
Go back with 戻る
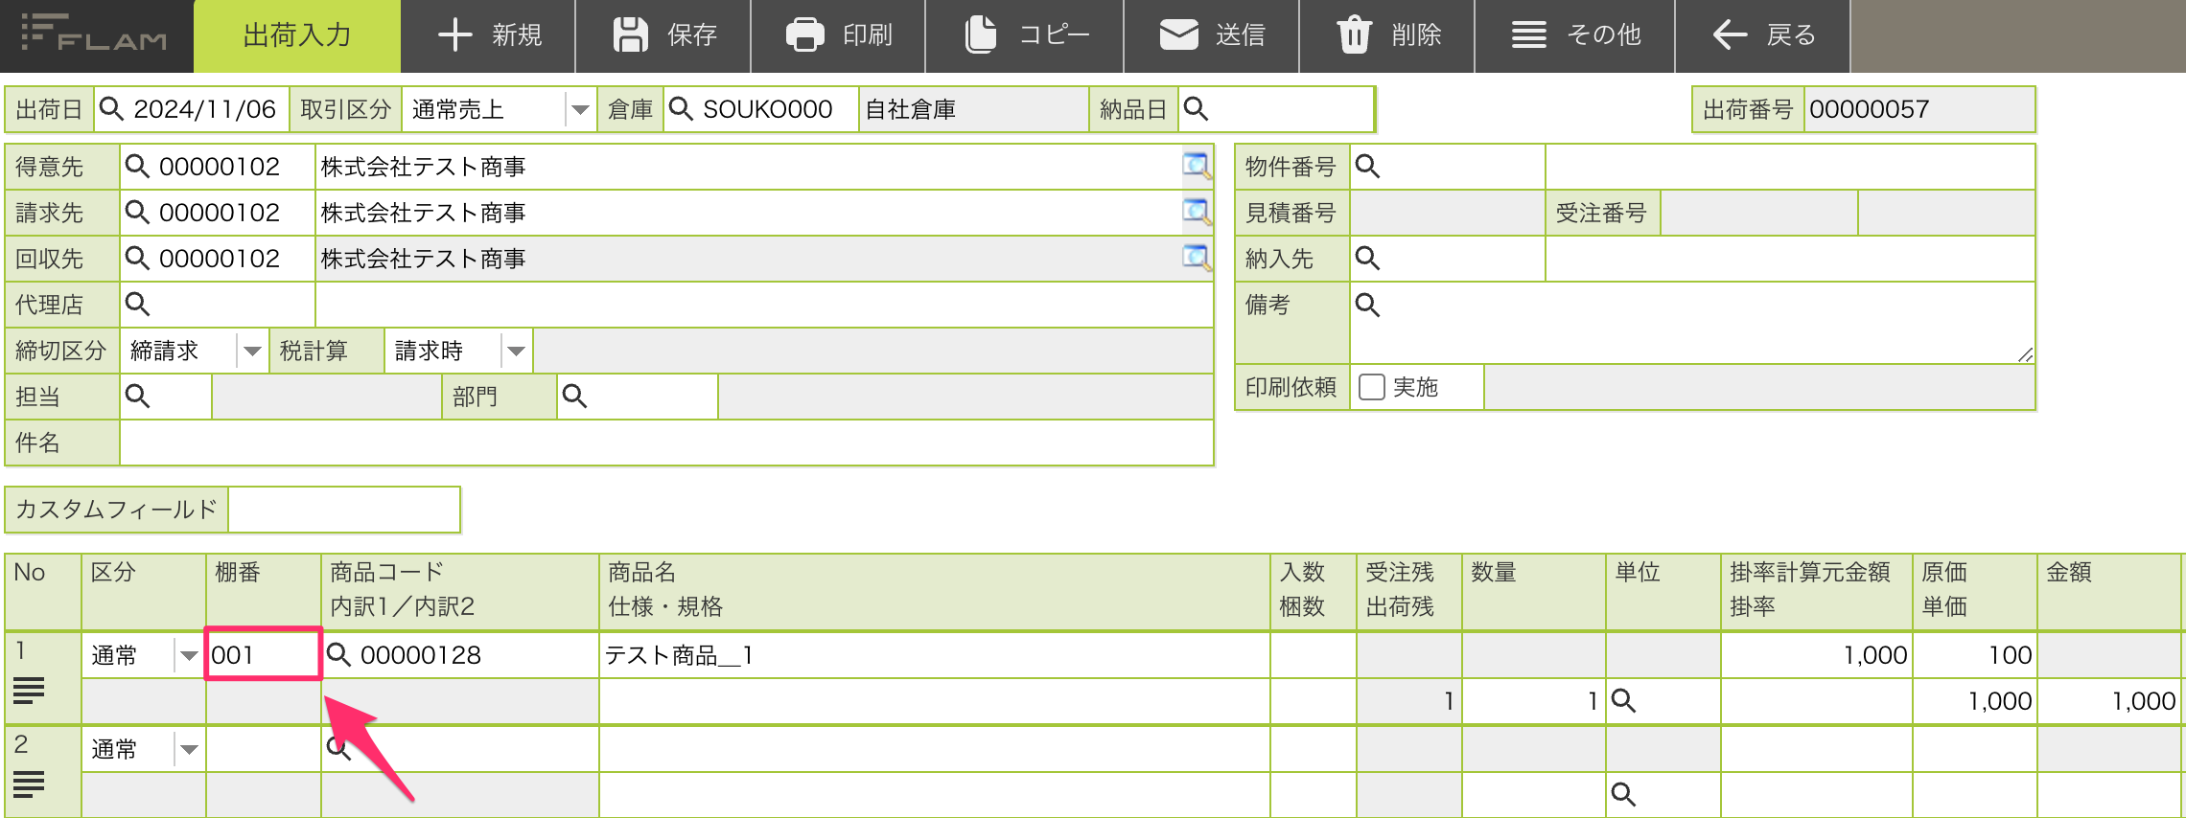(1763, 35)
